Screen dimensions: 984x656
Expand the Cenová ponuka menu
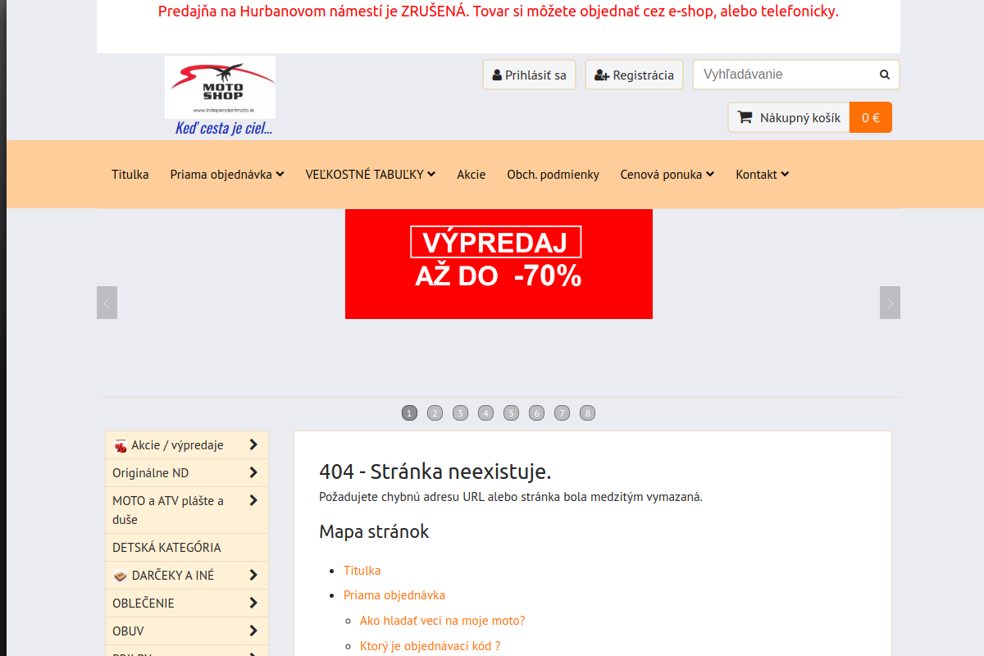(x=667, y=175)
